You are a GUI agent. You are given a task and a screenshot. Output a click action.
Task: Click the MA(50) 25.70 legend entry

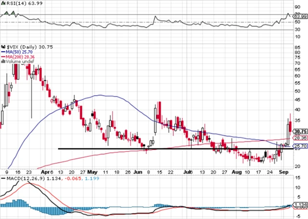(x=17, y=52)
